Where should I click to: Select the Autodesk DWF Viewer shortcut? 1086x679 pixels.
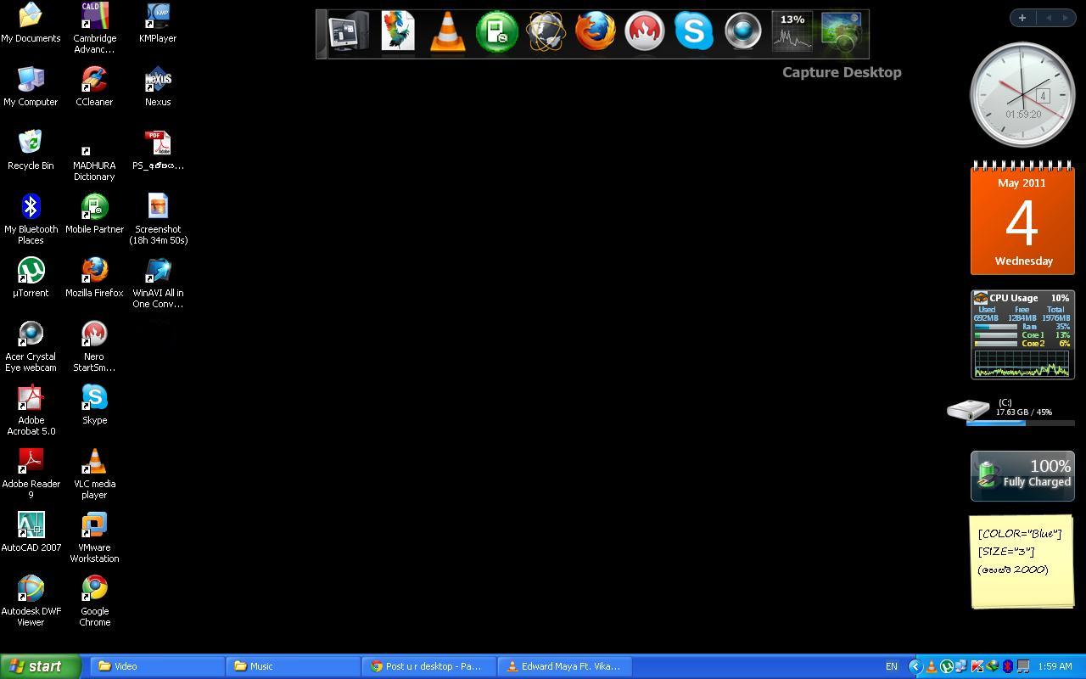point(31,601)
